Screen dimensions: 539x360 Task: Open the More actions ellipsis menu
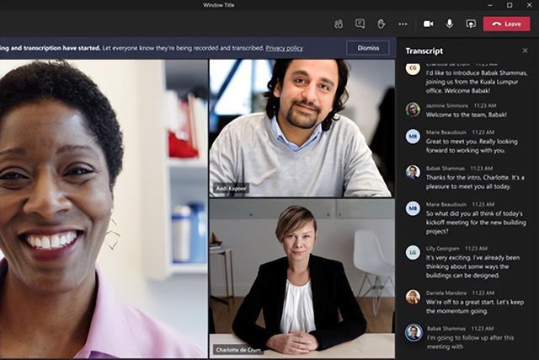coord(403,24)
